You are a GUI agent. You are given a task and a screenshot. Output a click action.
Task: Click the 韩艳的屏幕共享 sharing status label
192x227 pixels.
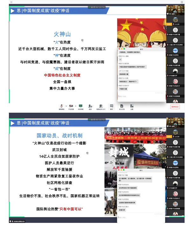pyautogui.click(x=18, y=221)
